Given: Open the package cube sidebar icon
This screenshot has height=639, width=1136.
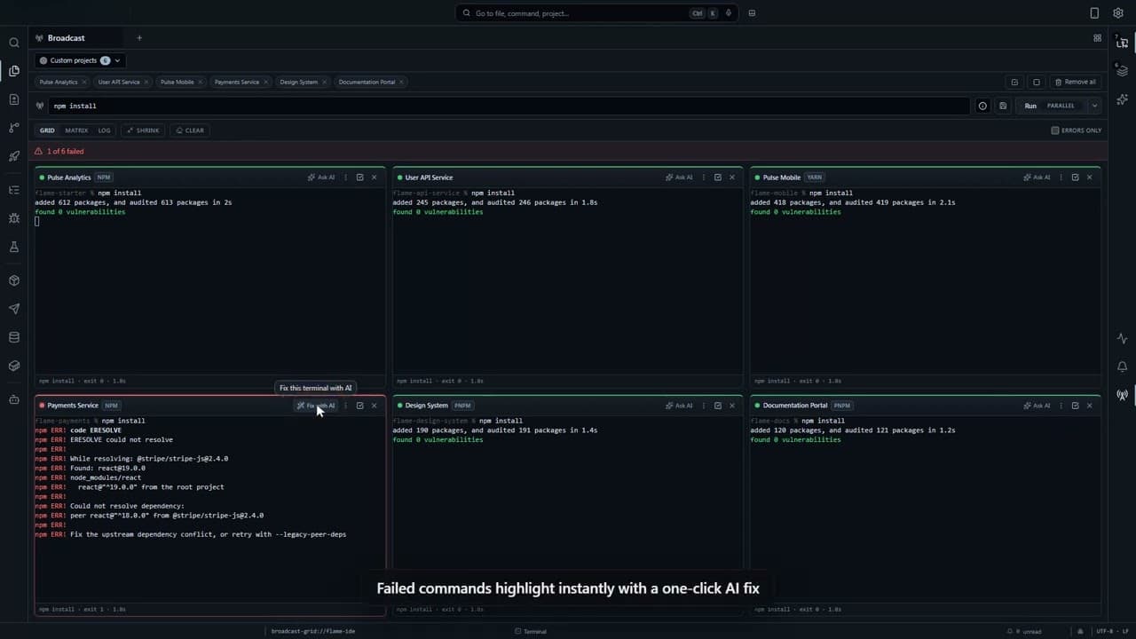Looking at the screenshot, I should click(x=13, y=280).
